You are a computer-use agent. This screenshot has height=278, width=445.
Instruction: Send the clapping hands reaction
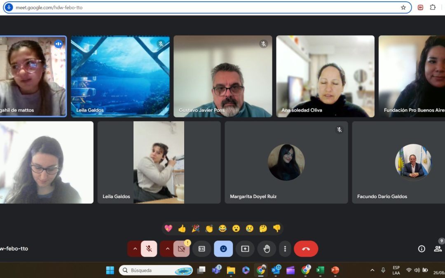209,228
